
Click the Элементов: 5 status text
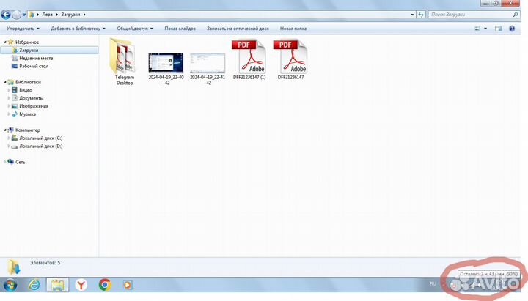point(45,263)
